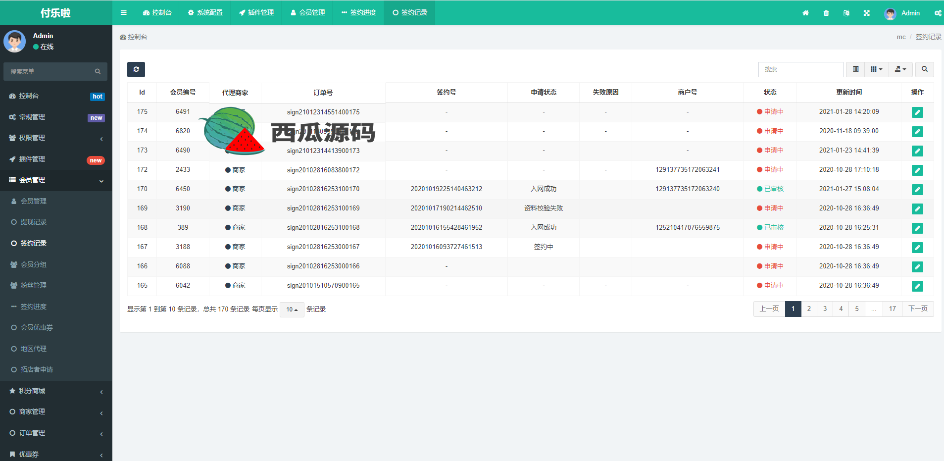Open the language switch icon in top bar

click(x=846, y=13)
